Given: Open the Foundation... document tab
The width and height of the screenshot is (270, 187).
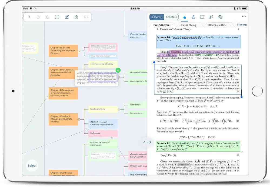Looking at the screenshot, I should pos(162,25).
